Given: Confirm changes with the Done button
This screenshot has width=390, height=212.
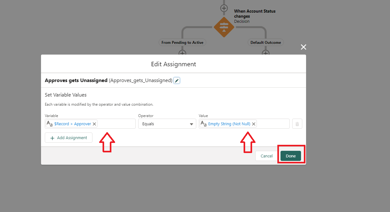Looking at the screenshot, I should pyautogui.click(x=291, y=156).
